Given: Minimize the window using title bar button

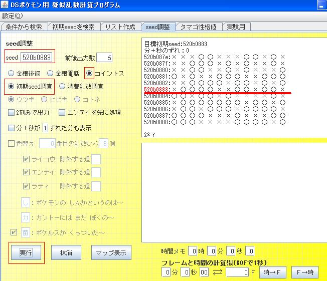Looking at the screenshot, I should pos(322,5).
